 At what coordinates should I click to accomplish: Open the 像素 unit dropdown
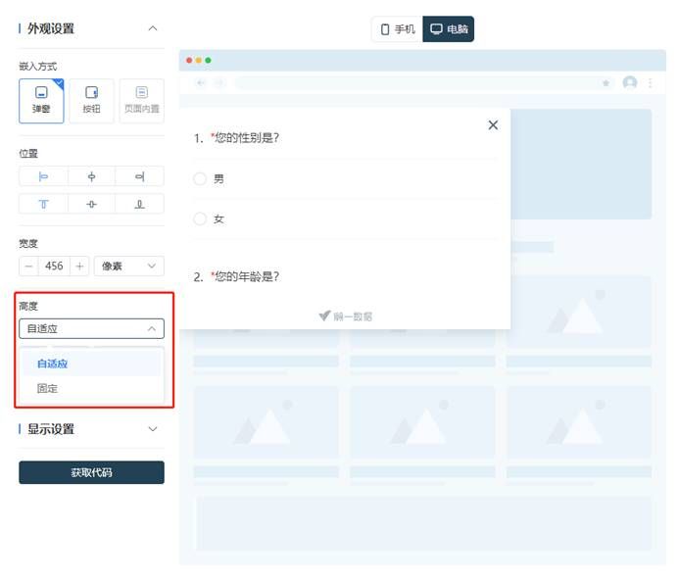pos(129,266)
